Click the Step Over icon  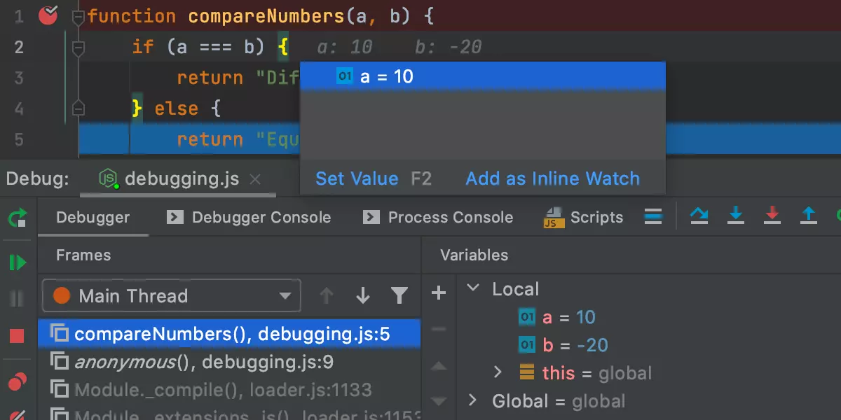698,217
